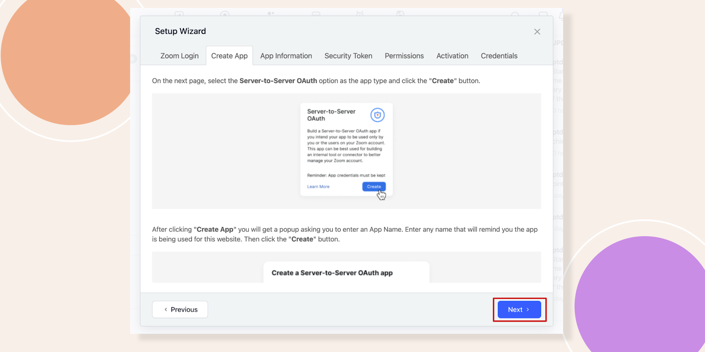This screenshot has height=352, width=705.
Task: Click the Server-to-Server OAuth instruction image
Action: click(346, 151)
